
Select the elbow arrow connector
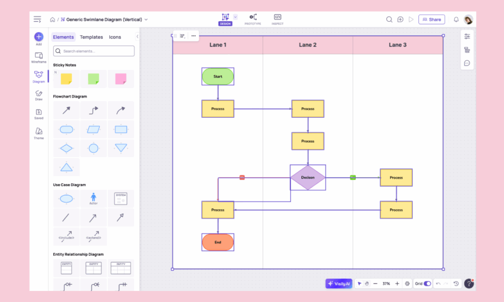94,110
